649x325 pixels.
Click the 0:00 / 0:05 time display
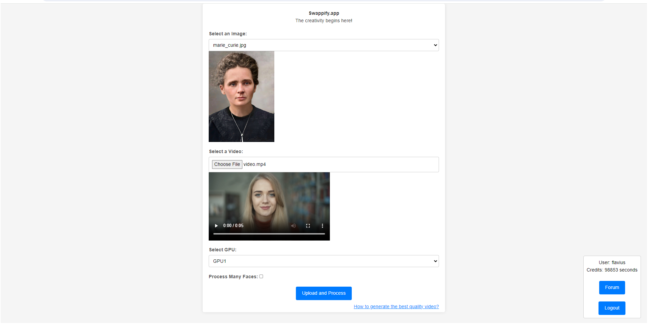pos(233,226)
